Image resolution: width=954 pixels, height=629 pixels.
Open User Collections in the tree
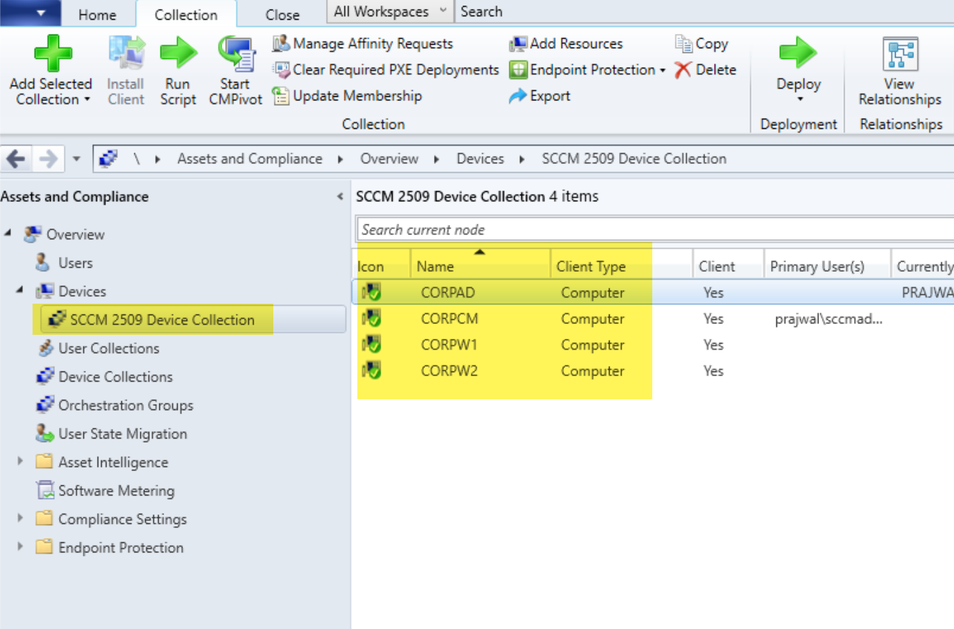108,348
